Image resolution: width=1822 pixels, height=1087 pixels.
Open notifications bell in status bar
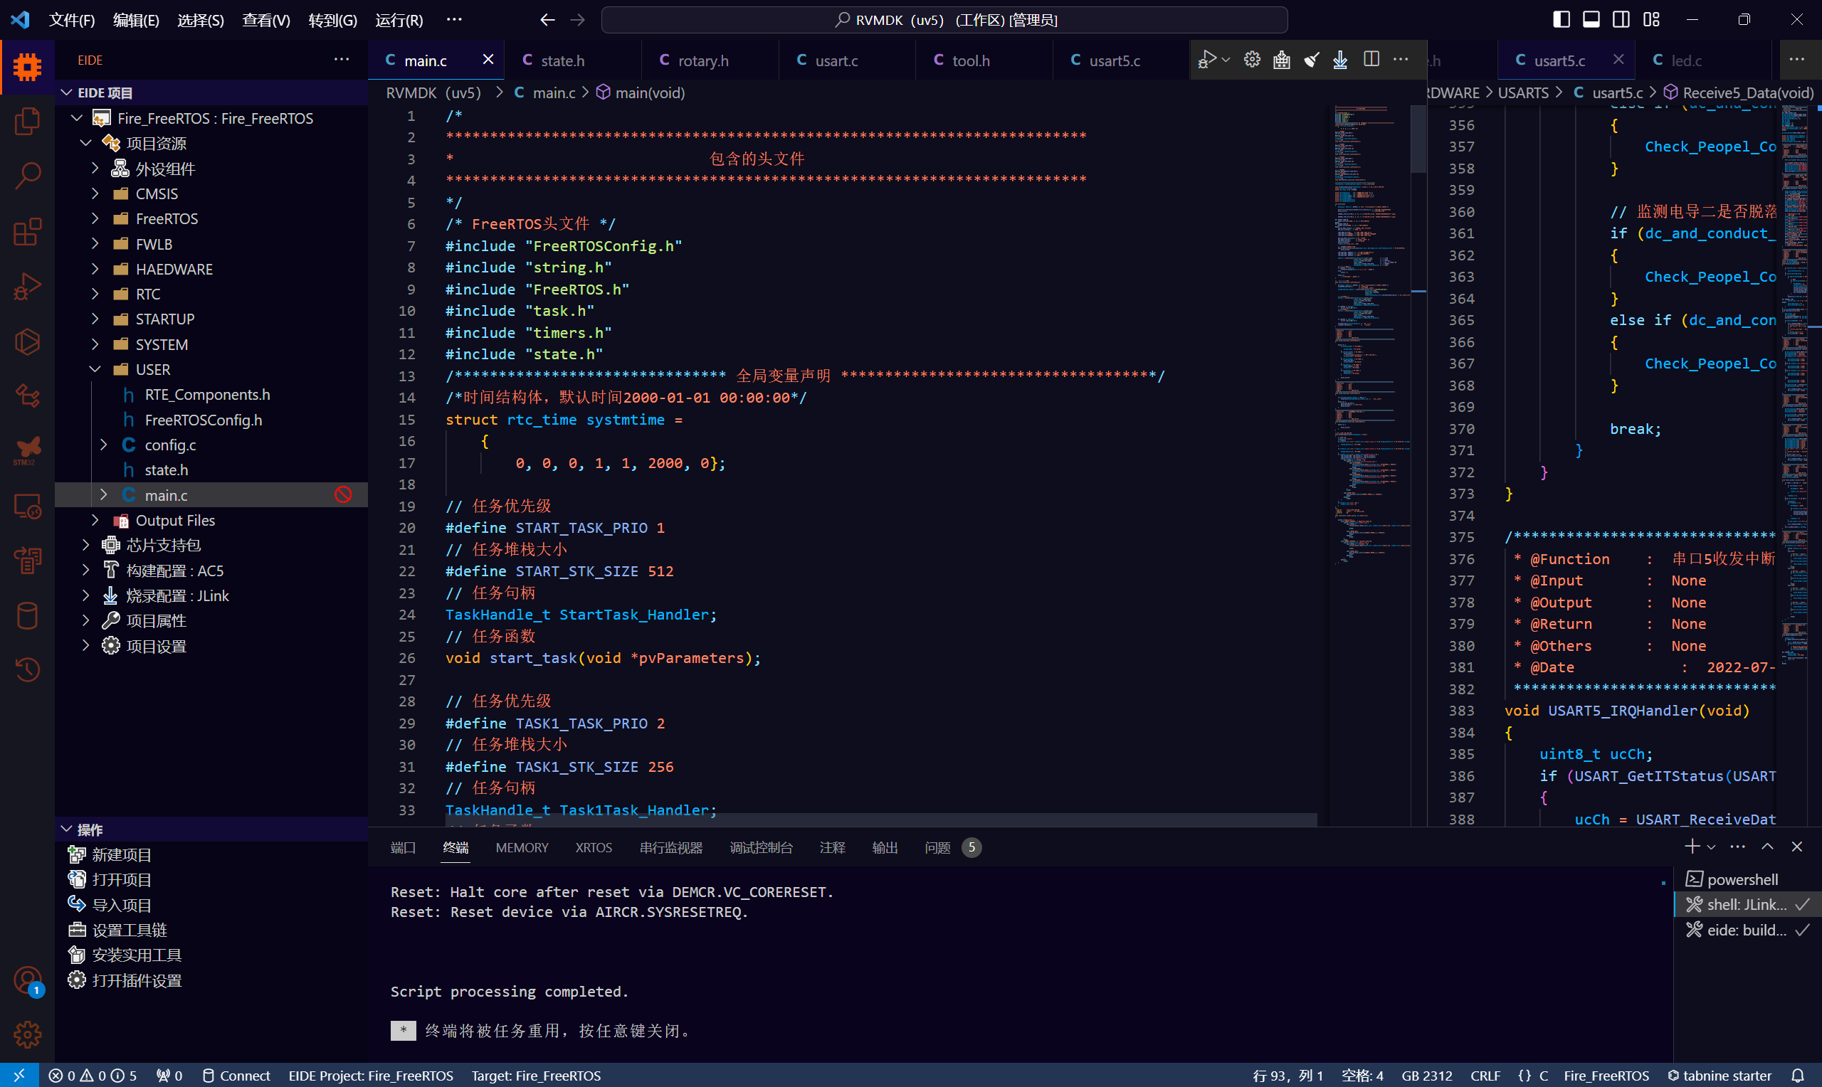[x=1798, y=1076]
